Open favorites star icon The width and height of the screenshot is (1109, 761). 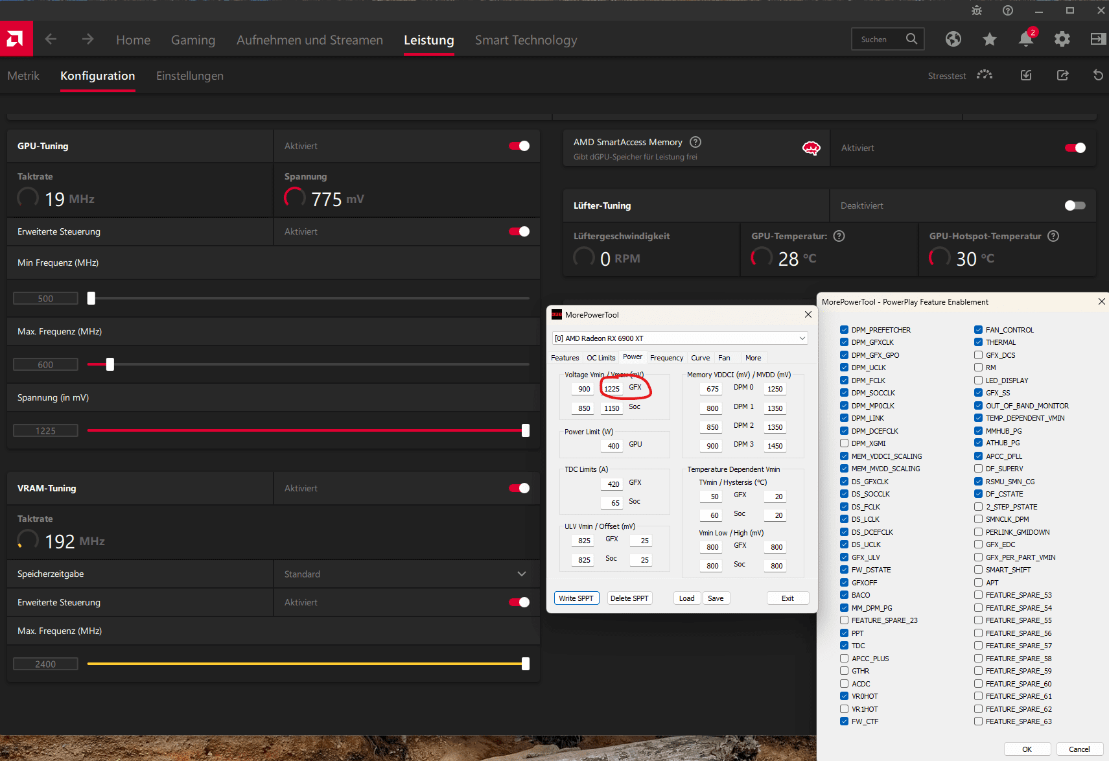coord(989,40)
